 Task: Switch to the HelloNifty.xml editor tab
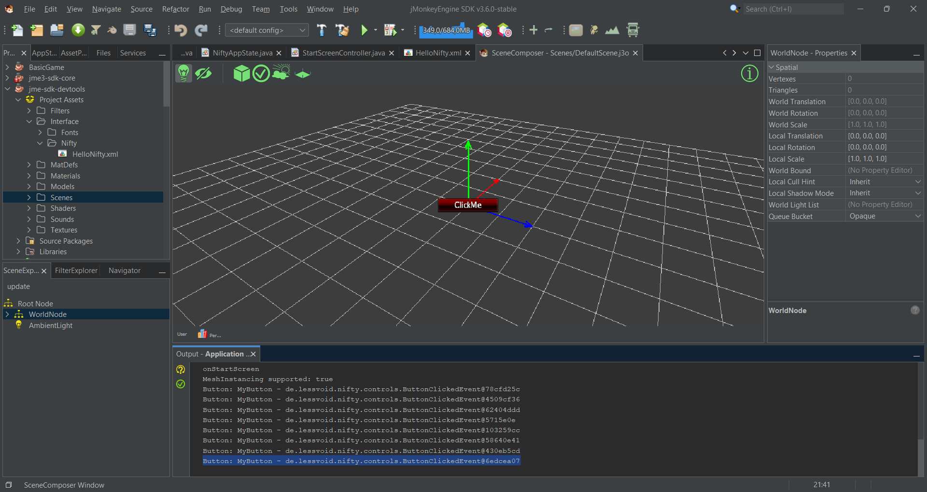pos(438,53)
